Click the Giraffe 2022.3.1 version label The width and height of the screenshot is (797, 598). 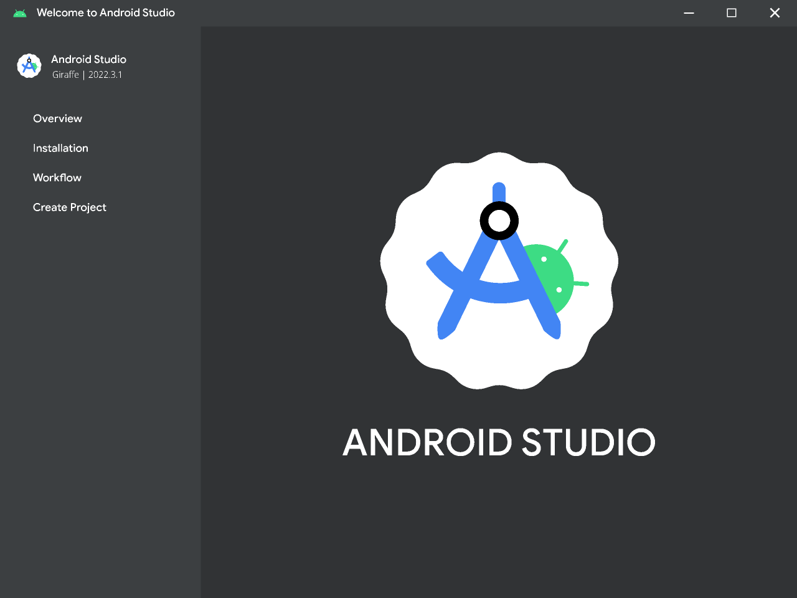[x=87, y=75]
